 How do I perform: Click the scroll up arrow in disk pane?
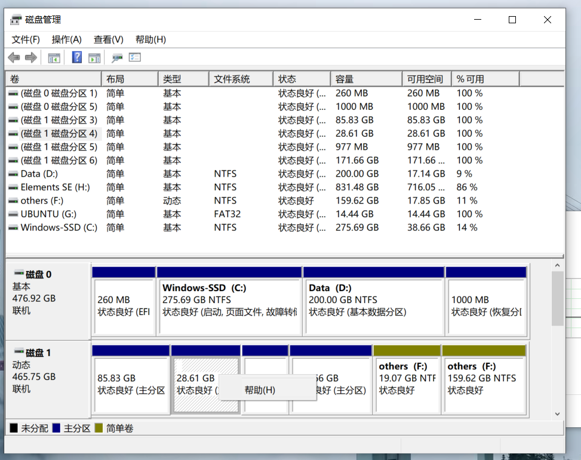(557, 265)
